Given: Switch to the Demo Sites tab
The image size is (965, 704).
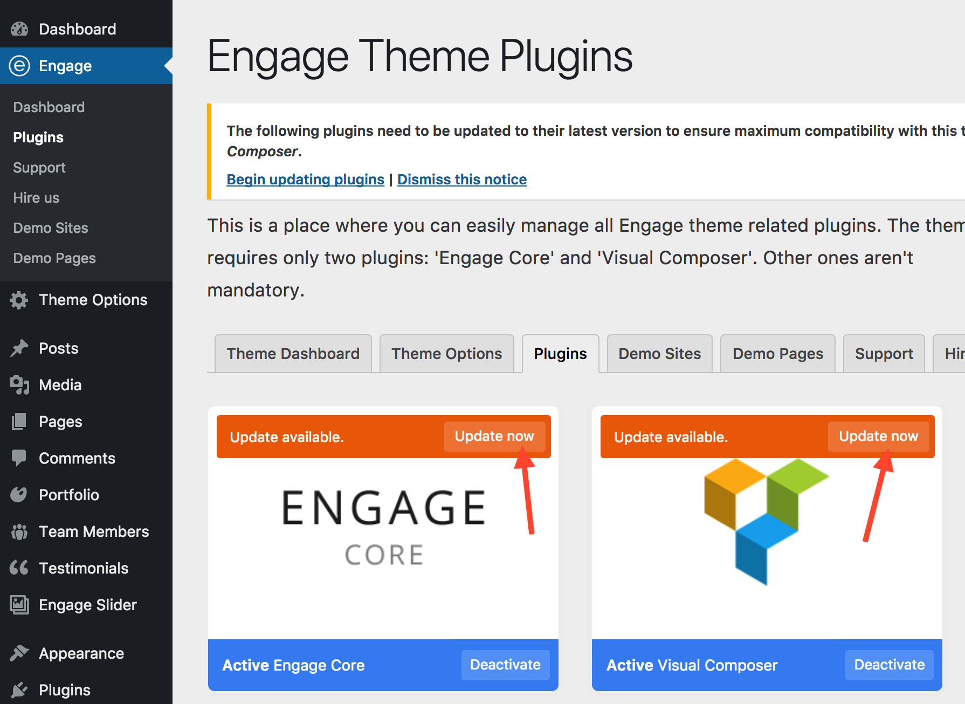Looking at the screenshot, I should (x=660, y=354).
